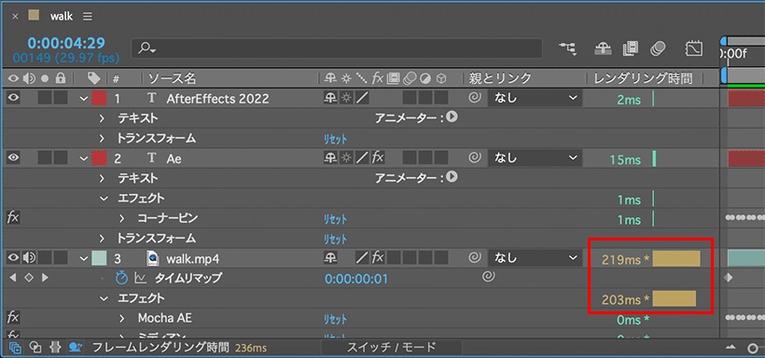Toggle solo box for Ae layer

[45, 158]
